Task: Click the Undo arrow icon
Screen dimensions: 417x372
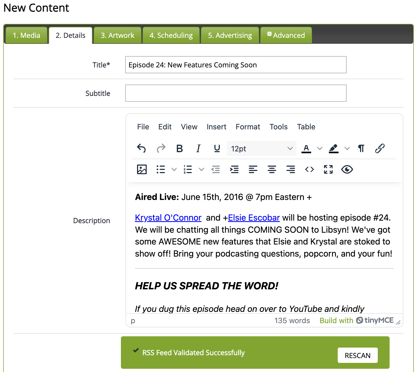Action: point(141,148)
